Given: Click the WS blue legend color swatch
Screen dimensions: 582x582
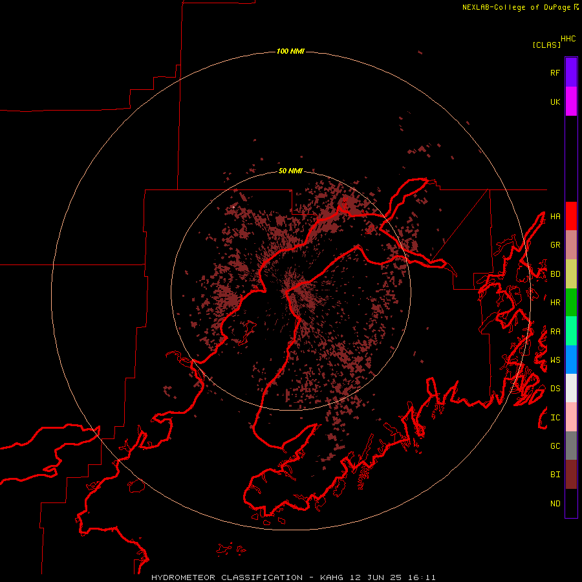Looking at the screenshot, I should pyautogui.click(x=571, y=360).
